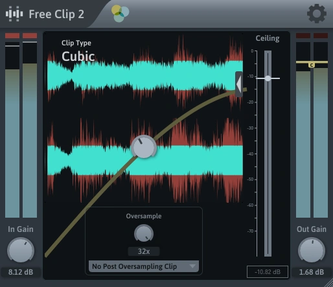The height and width of the screenshot is (287, 333).
Task: Click the Free Clip 2 waveform logo
Action: coord(14,14)
